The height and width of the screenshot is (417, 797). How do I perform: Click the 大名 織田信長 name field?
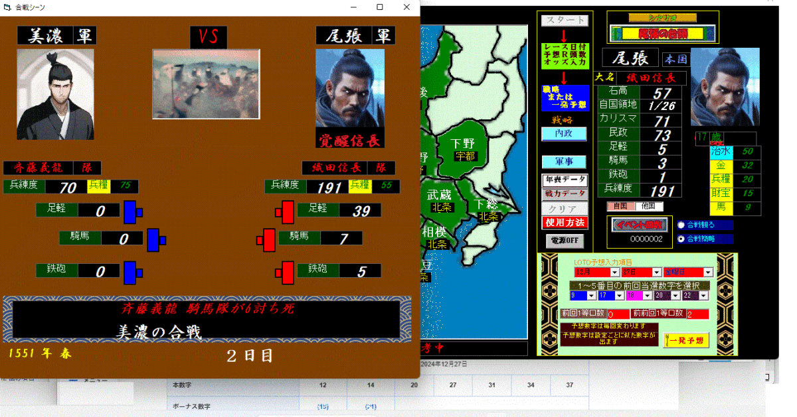point(652,78)
